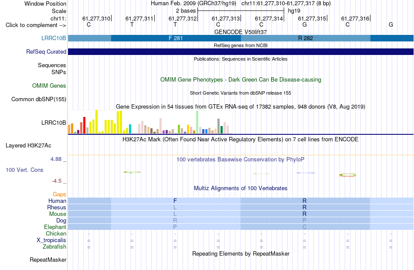
Task: Click the OMIM Gene Phenotypes track title
Action: tap(241, 79)
